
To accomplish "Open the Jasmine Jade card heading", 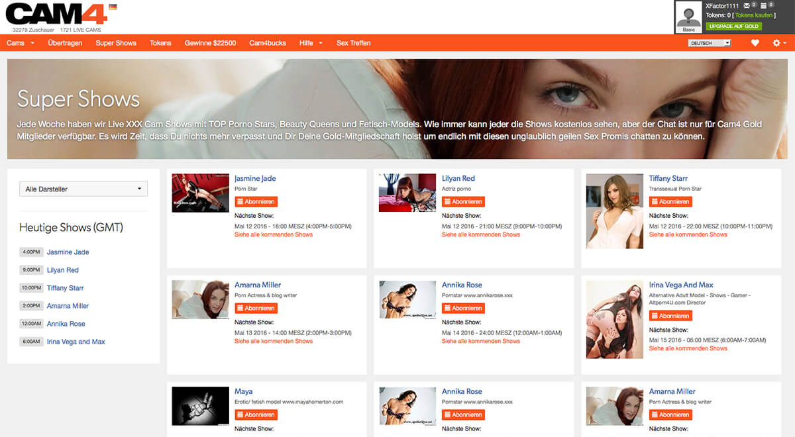I will tap(255, 179).
